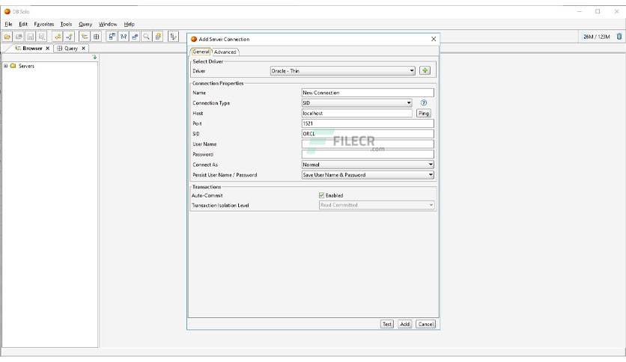Click the SID input field
Screen dimensions: 626x362
(368, 134)
